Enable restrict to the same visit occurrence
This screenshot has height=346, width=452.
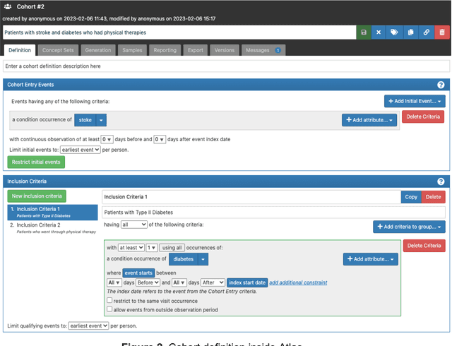109,299
